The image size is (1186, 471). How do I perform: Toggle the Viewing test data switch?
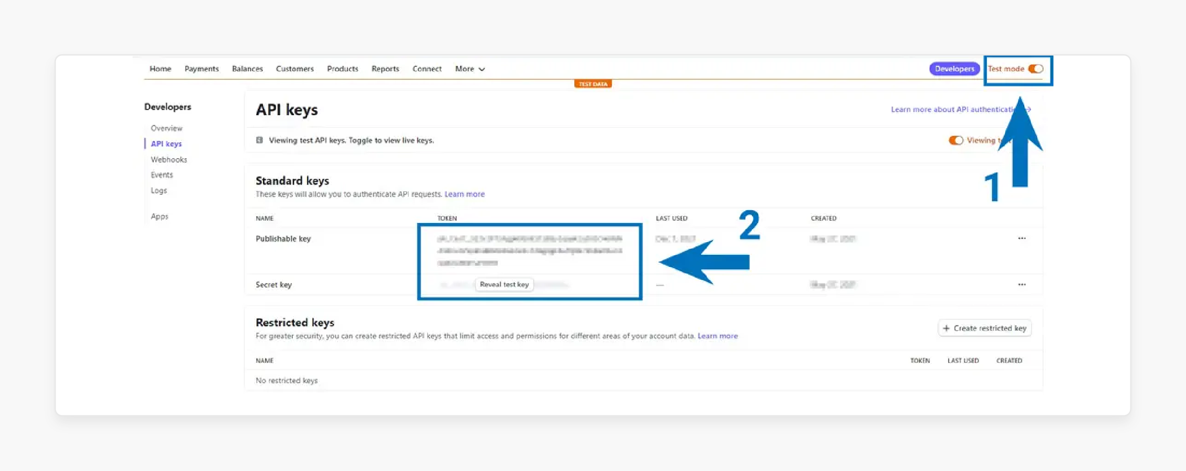click(x=956, y=140)
